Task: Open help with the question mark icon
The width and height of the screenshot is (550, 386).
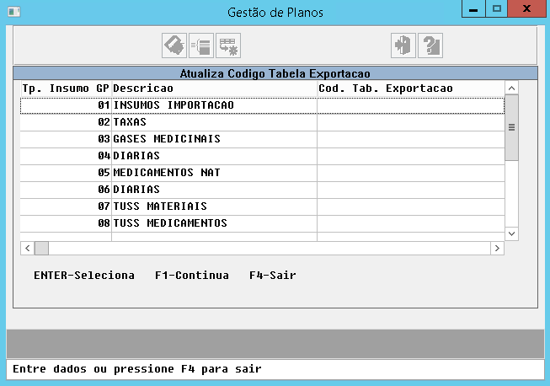Action: [430, 45]
